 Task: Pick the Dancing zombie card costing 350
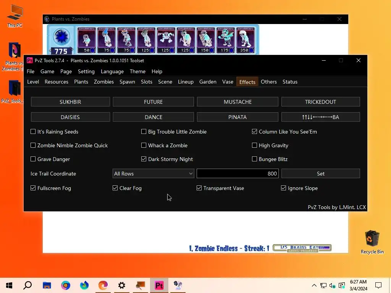click(246, 40)
